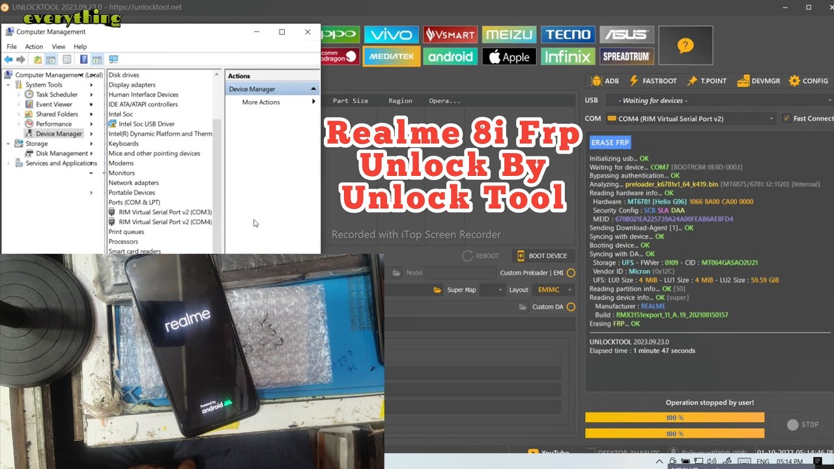Open the Layout EMMC dropdown
This screenshot has width=834, height=469.
click(553, 290)
